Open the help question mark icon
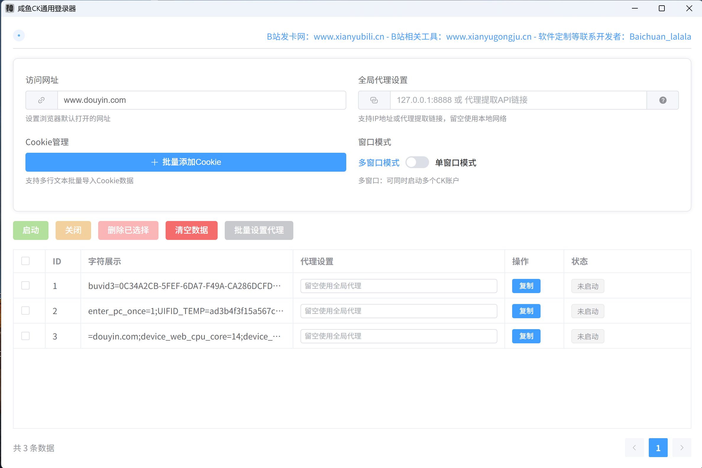The width and height of the screenshot is (702, 468). coord(663,100)
